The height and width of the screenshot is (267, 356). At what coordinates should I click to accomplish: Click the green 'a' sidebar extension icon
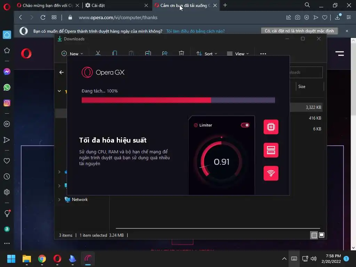coord(7,229)
